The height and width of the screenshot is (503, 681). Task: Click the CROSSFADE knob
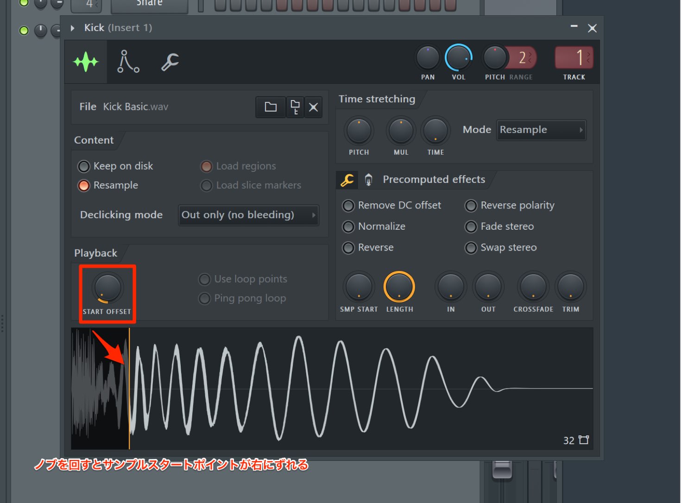533,287
